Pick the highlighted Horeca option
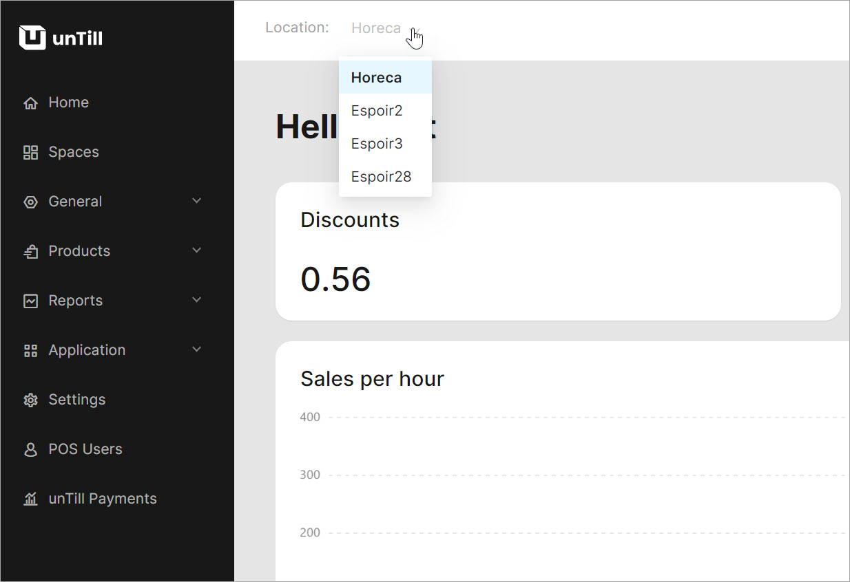Viewport: 850px width, 582px height. pyautogui.click(x=377, y=78)
